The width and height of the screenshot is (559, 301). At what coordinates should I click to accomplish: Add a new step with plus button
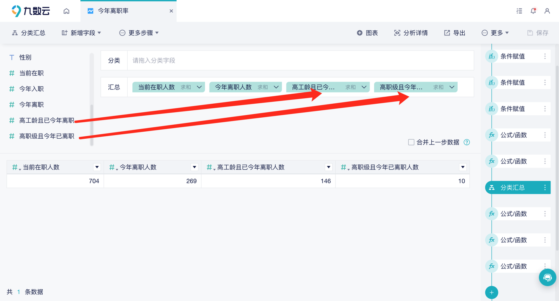point(492,292)
